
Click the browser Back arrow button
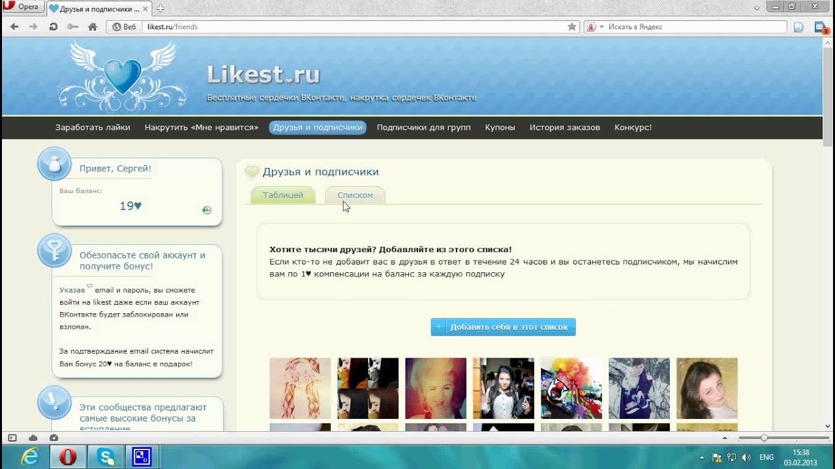pyautogui.click(x=14, y=27)
